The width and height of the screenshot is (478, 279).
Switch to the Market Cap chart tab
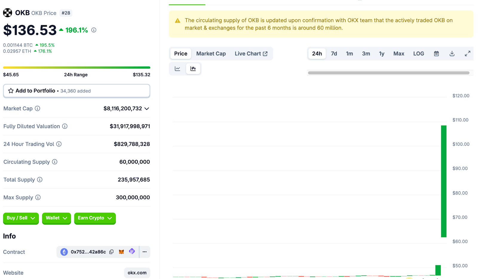[211, 54]
